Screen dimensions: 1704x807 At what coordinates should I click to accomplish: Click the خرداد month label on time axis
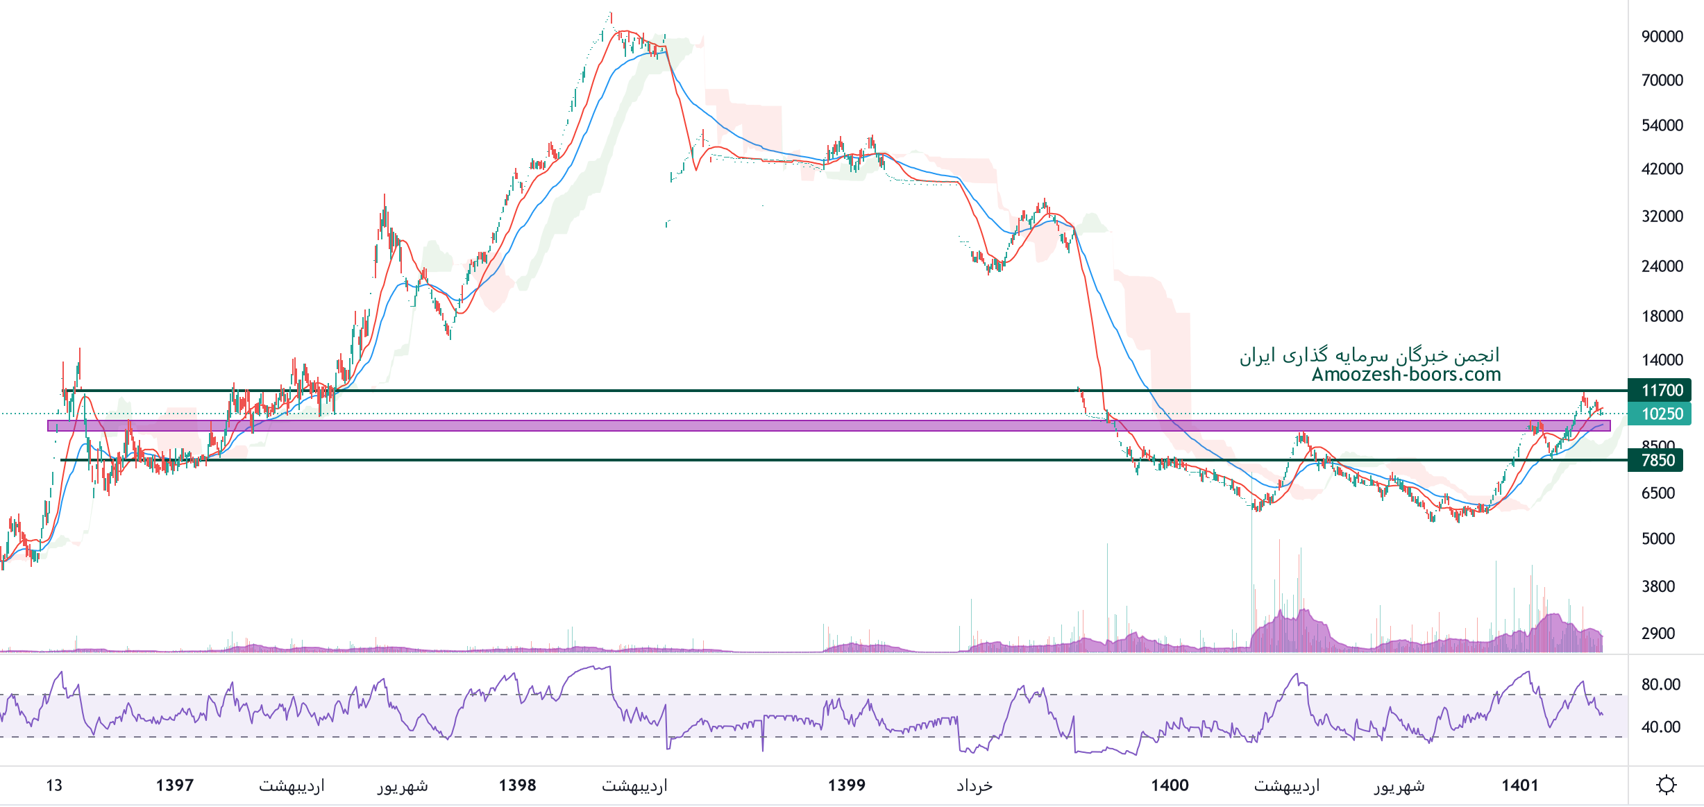(x=975, y=785)
